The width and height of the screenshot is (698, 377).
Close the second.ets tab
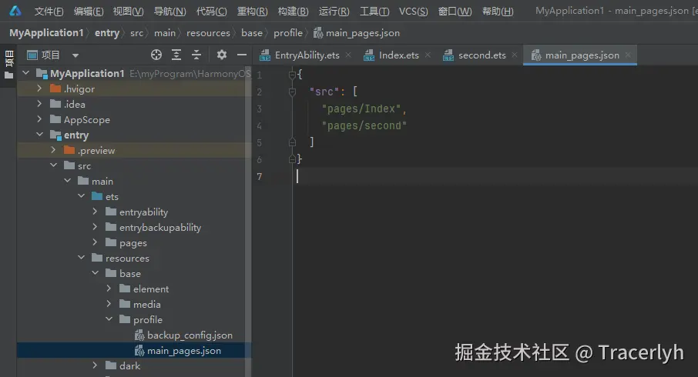[515, 55]
